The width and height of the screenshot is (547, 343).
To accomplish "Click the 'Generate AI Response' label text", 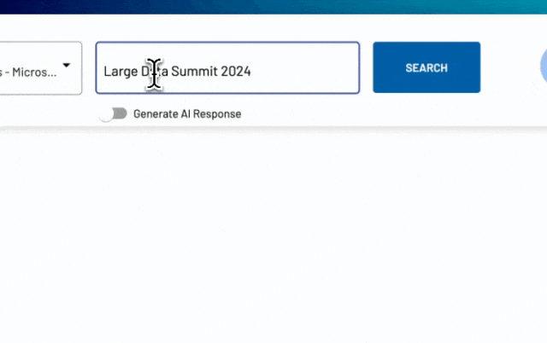I will pos(187,113).
